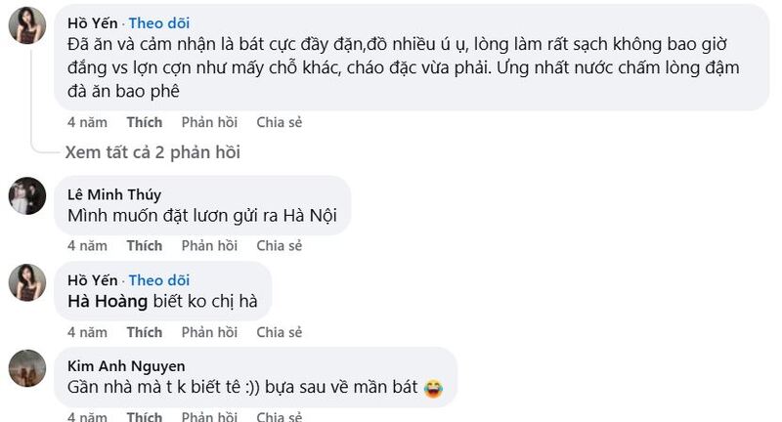Share Hồ Yến's first comment

click(279, 122)
